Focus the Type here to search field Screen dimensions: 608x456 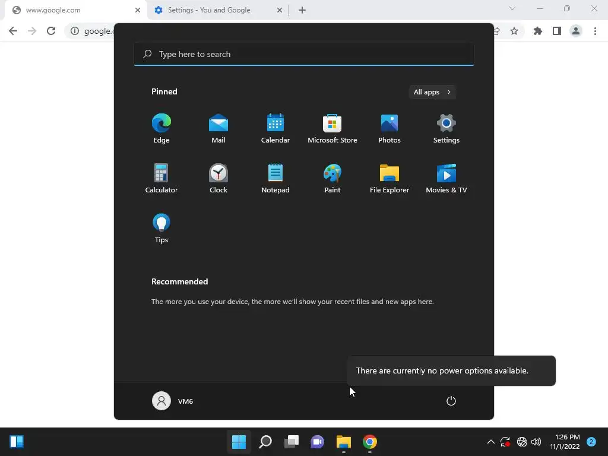(304, 54)
